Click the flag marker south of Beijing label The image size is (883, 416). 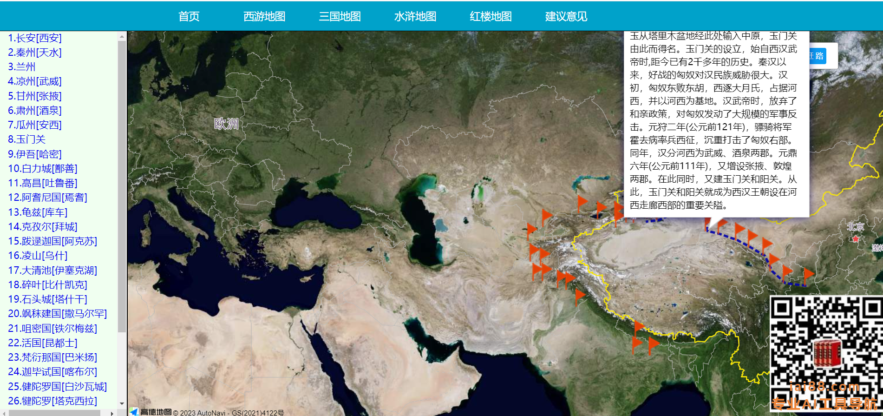808,274
